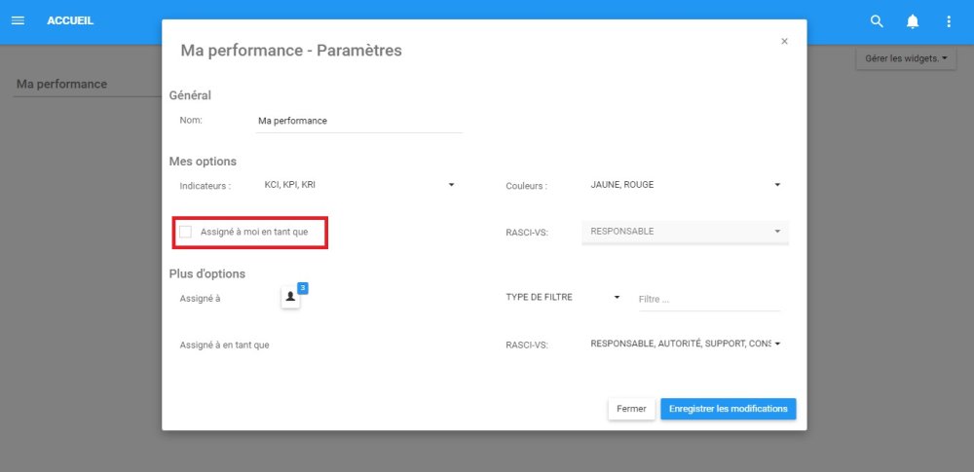Open the lower RASCI-VS roles dropdown
974x472 pixels.
tap(777, 344)
